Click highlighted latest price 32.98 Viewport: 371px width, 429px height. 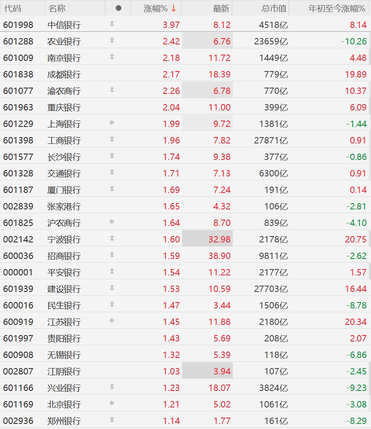(219, 239)
